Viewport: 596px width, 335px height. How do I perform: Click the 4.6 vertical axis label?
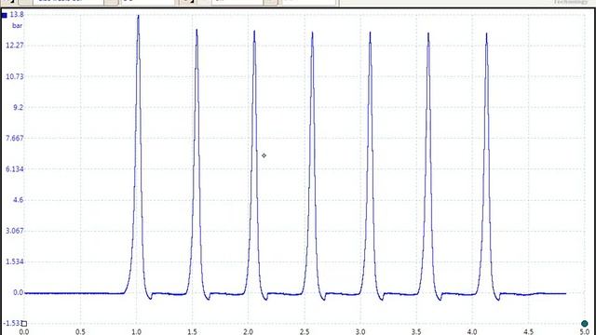point(19,200)
